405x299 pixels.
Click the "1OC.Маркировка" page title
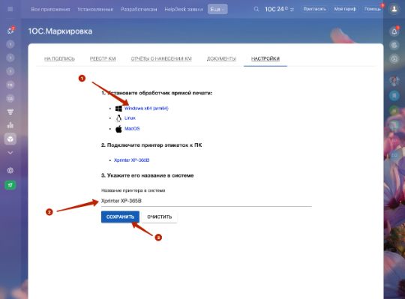[x=60, y=31]
